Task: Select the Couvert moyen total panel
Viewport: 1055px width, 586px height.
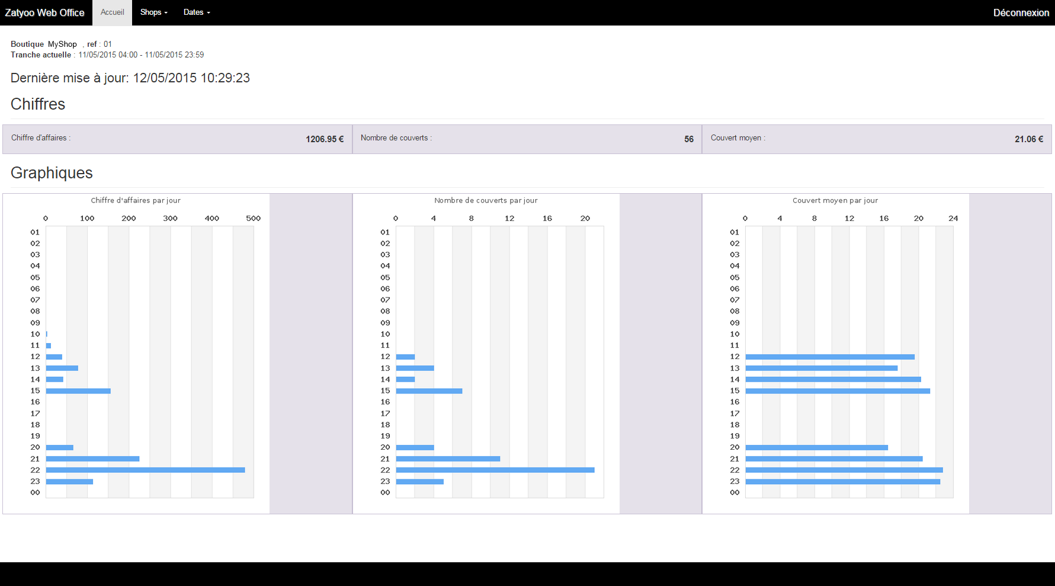Action: [877, 139]
